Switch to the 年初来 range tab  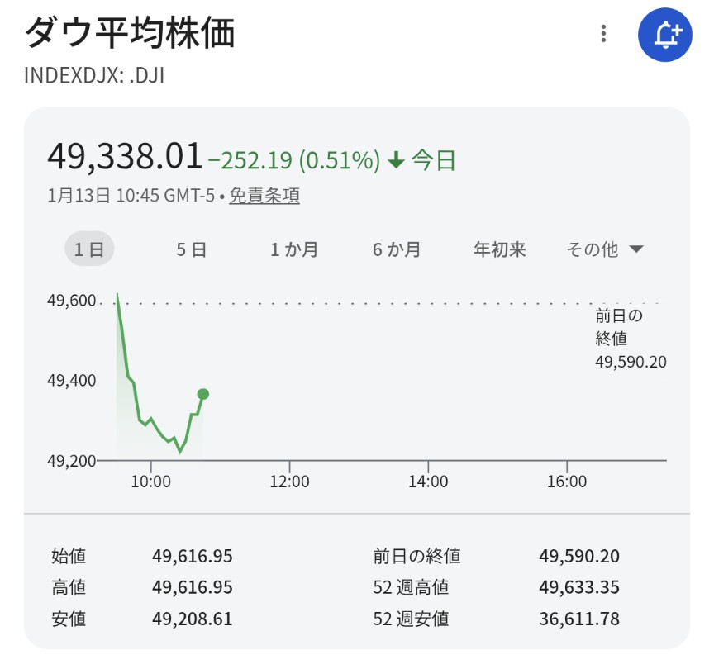click(499, 249)
